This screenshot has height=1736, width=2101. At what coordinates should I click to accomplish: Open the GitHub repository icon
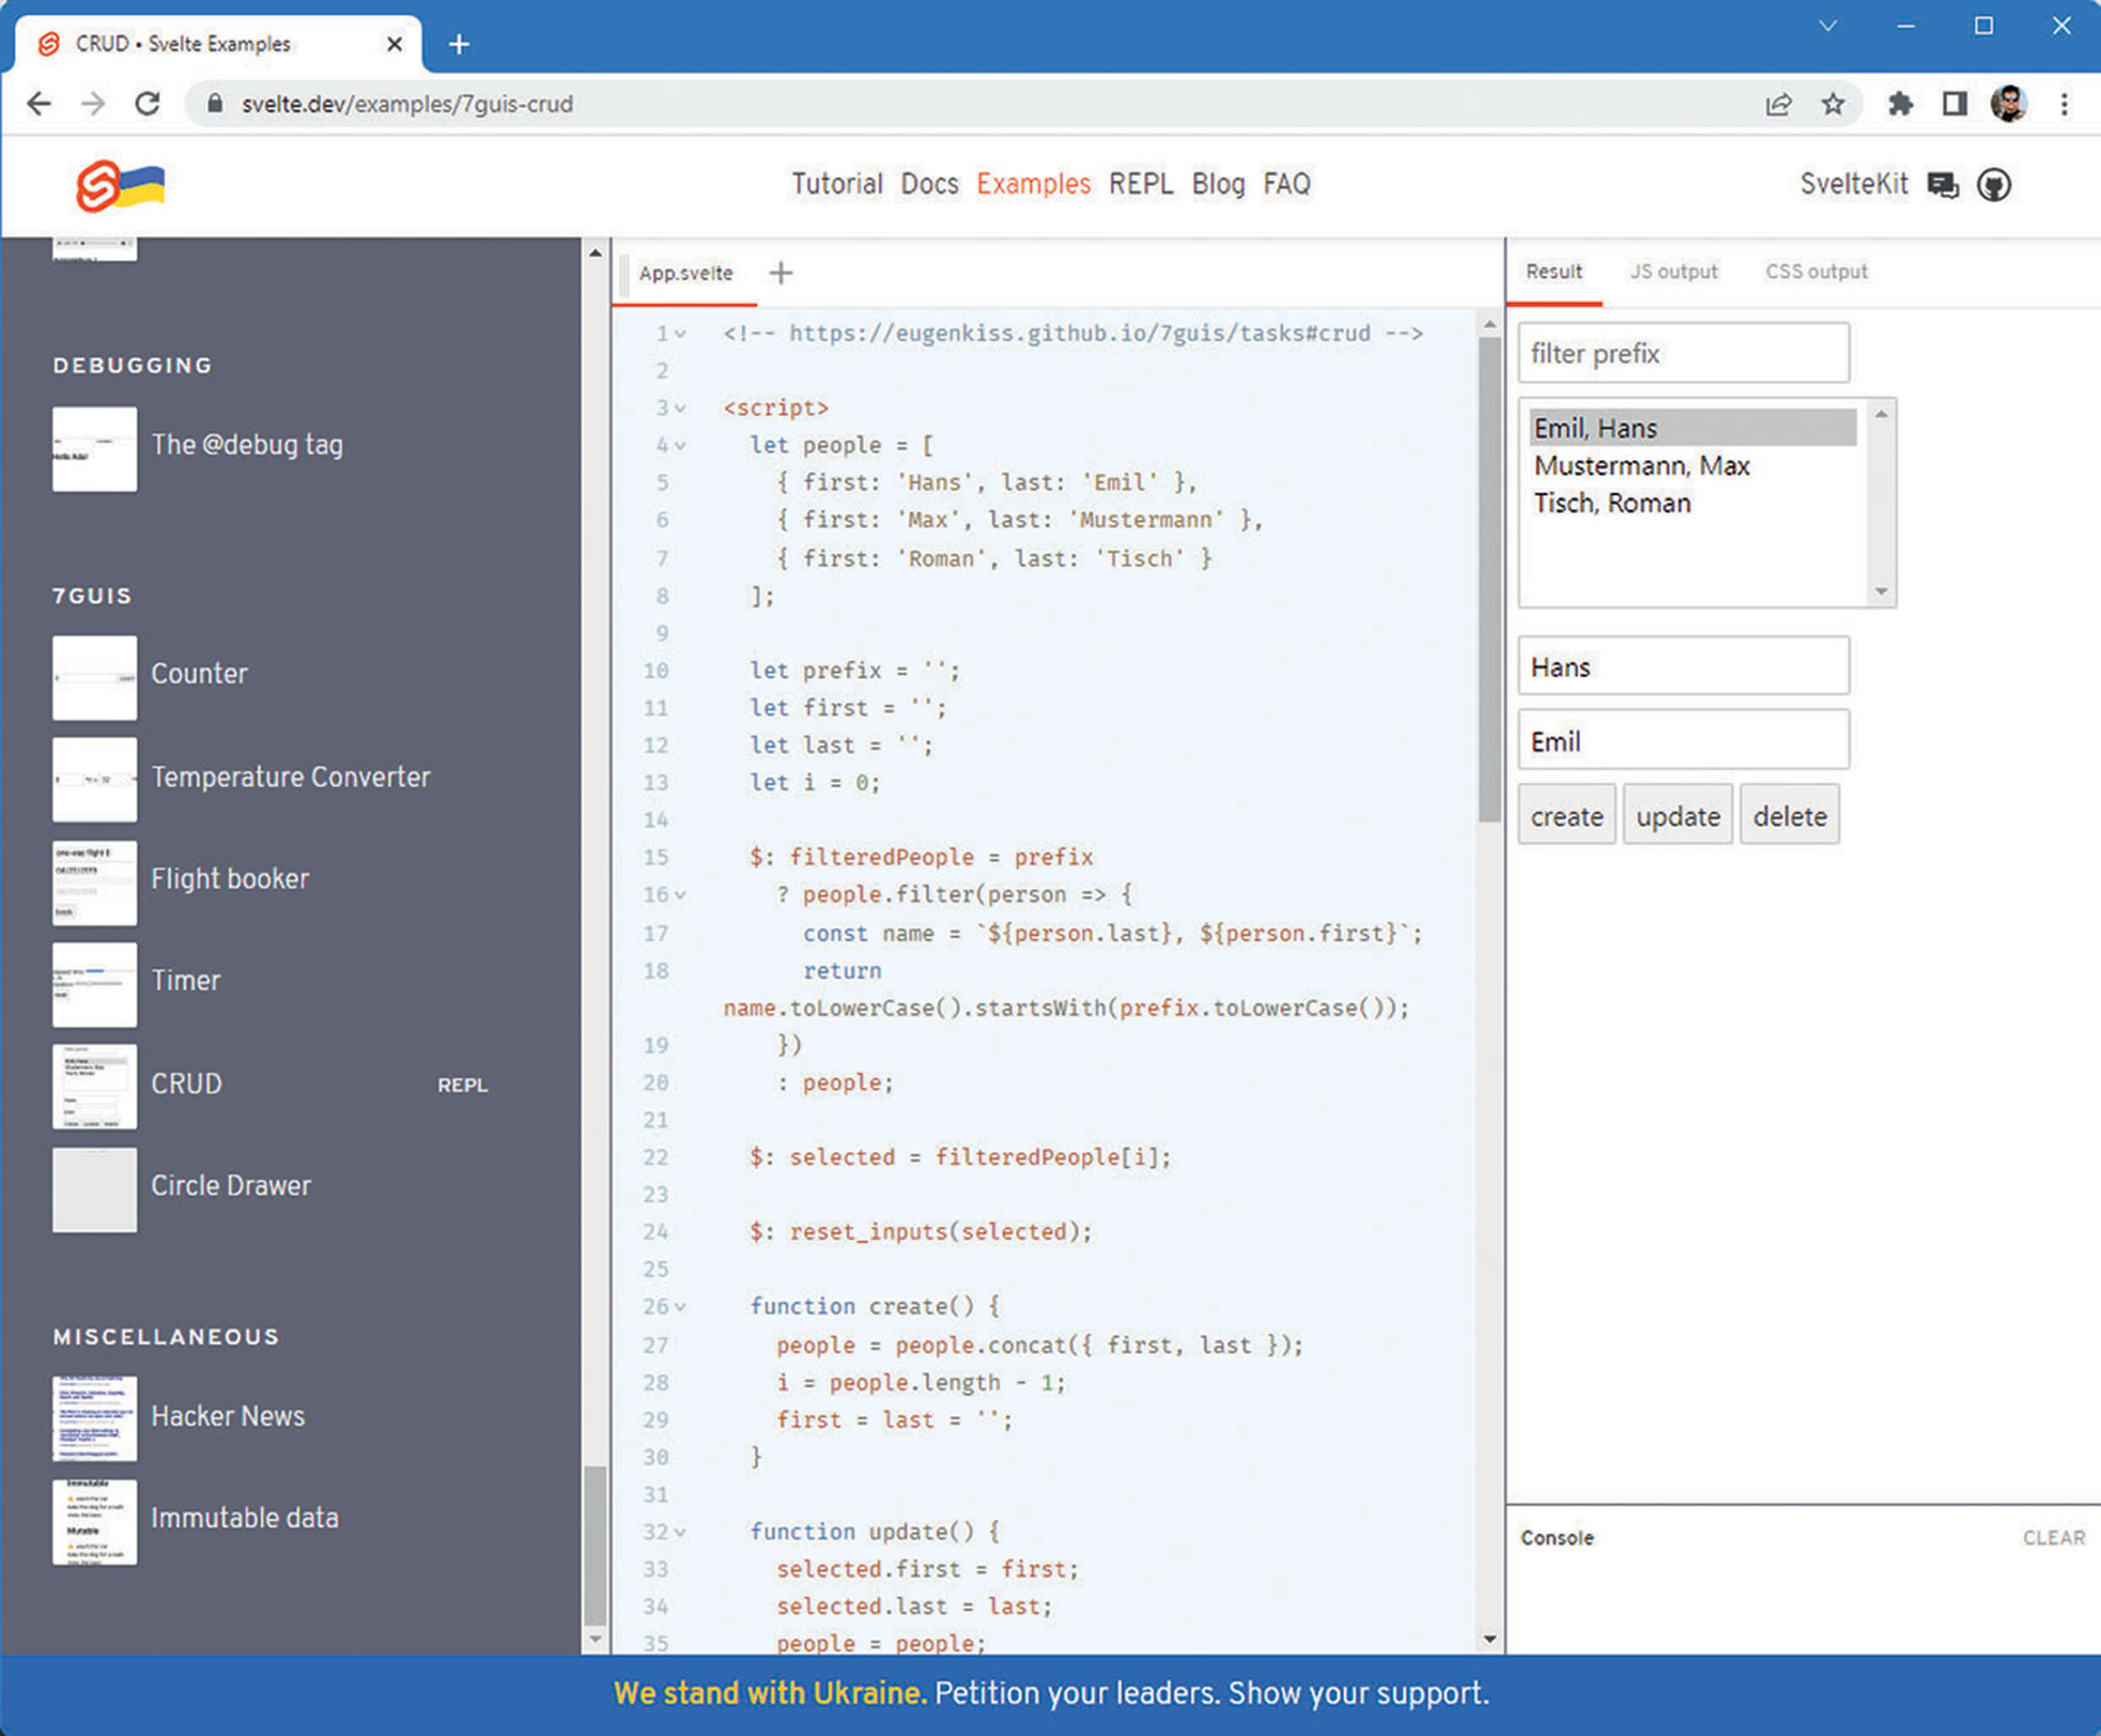pyautogui.click(x=1993, y=185)
